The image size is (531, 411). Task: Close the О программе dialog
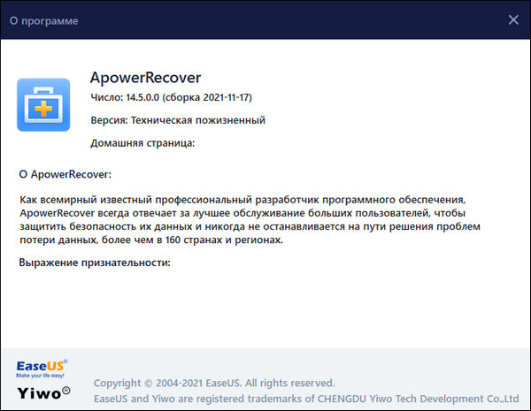click(x=513, y=20)
